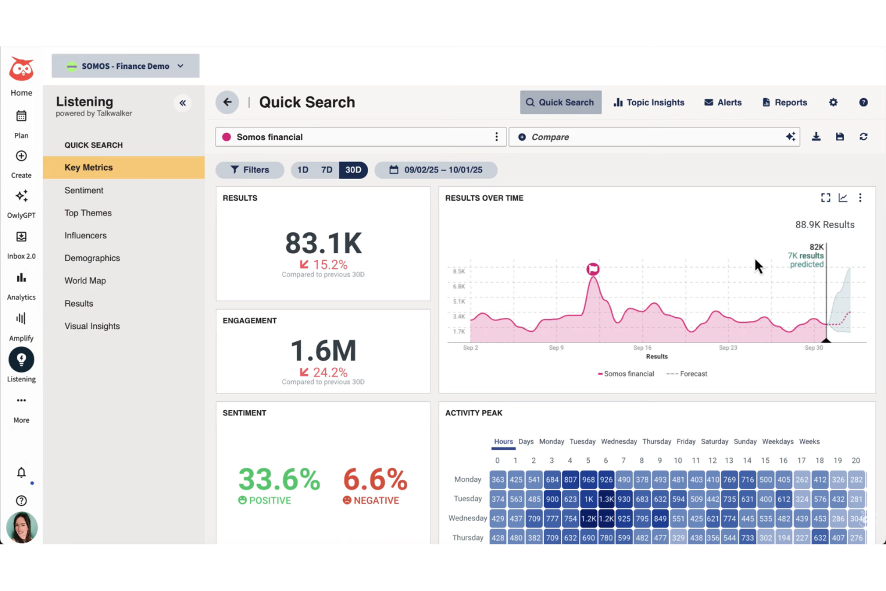This screenshot has height=591, width=886.
Task: Open the three-dot menu on Somos financial query
Action: 496,137
